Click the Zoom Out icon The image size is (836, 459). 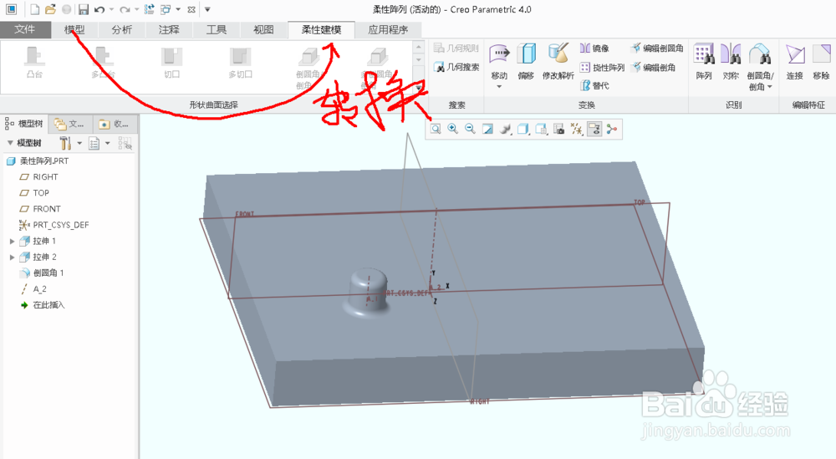[470, 129]
